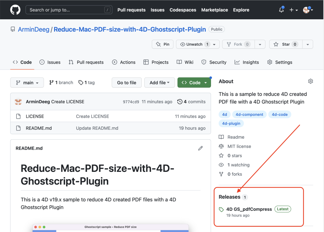
Task: Open user avatar account menu
Action: coord(308,10)
